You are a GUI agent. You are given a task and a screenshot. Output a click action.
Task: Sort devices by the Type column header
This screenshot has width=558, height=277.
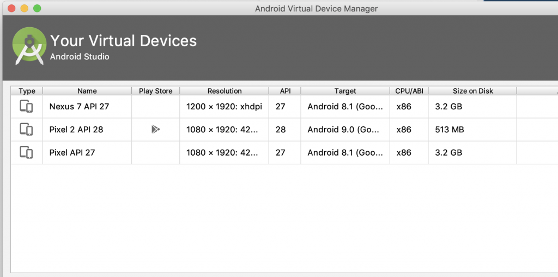click(x=27, y=91)
